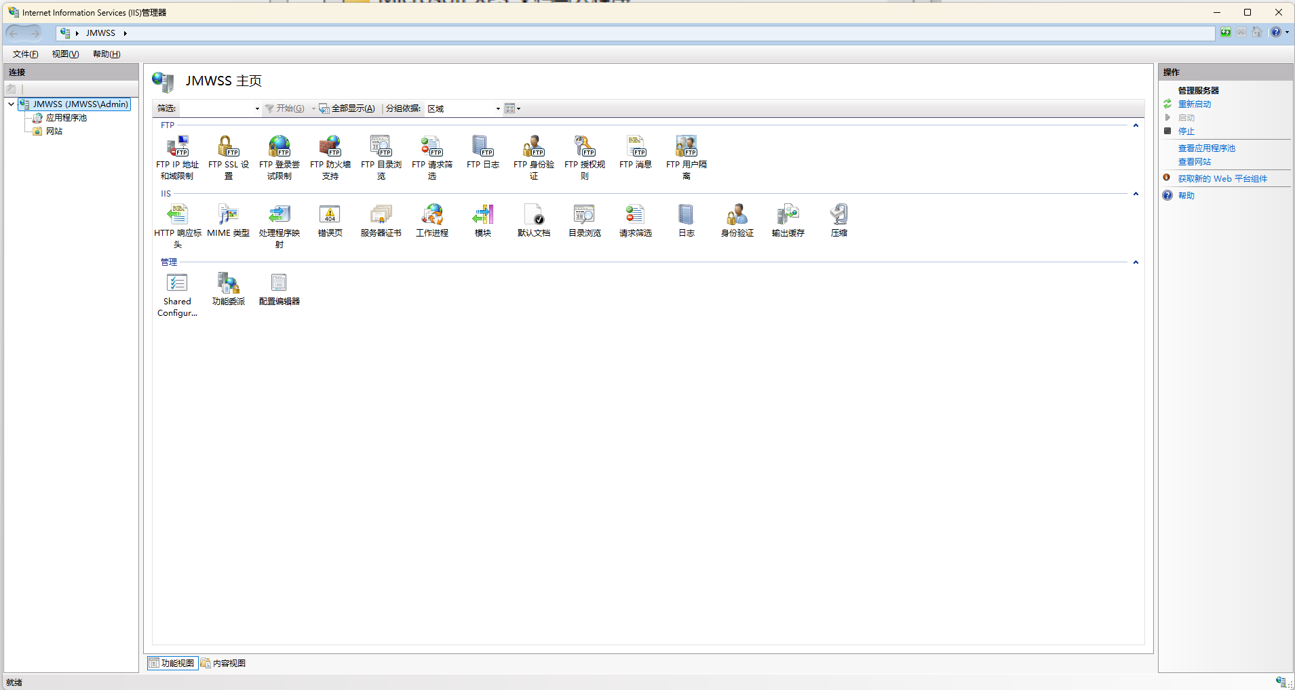Open the 配置编辑器 icon

click(279, 284)
